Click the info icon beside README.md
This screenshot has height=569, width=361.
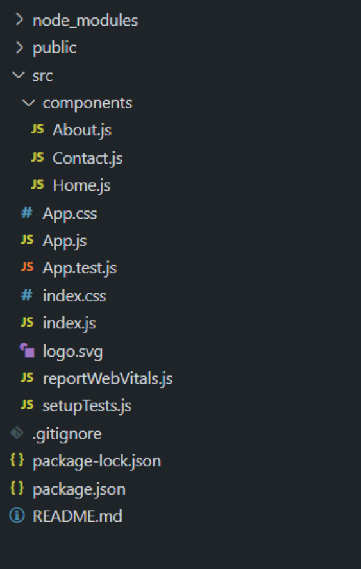click(x=17, y=515)
